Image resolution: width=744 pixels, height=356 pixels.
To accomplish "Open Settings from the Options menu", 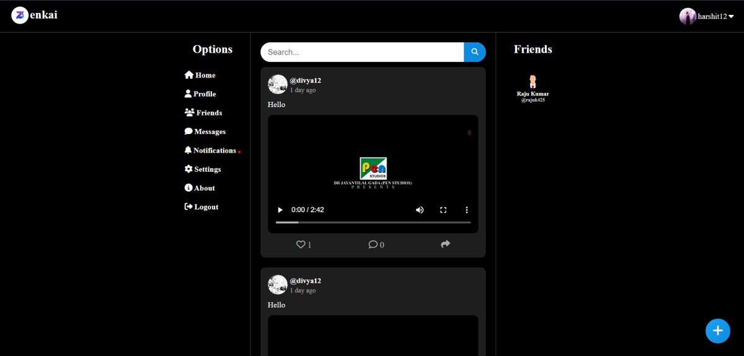I will pos(202,169).
